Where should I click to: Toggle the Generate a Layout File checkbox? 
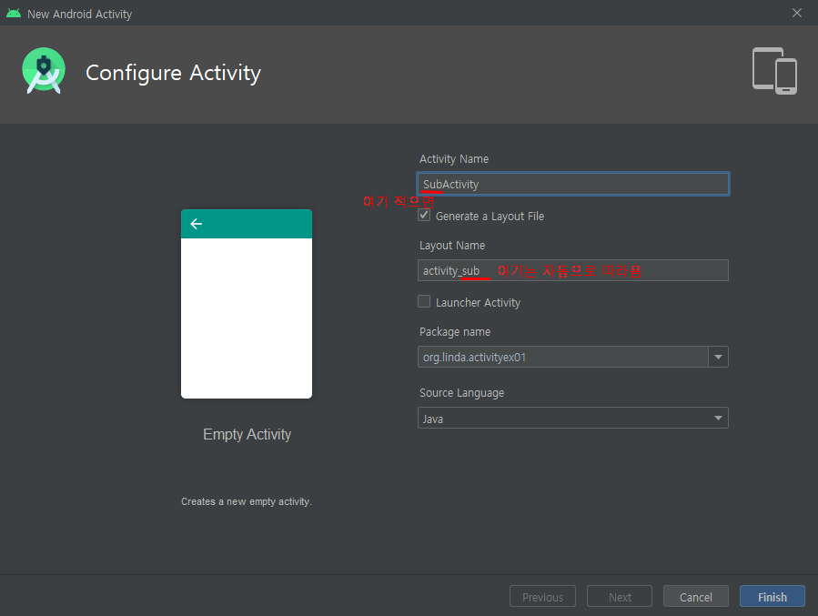click(424, 215)
